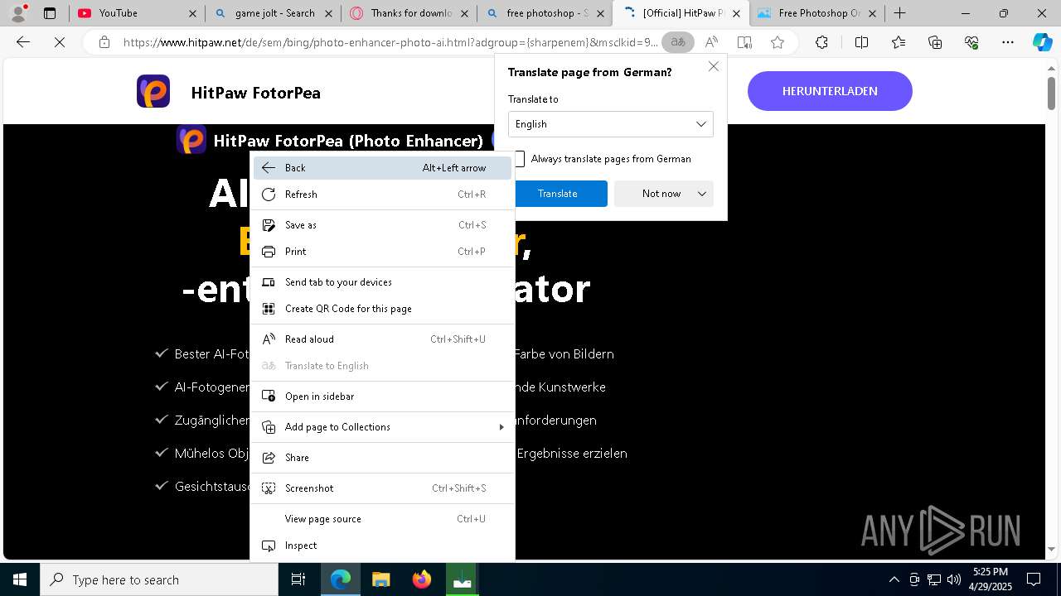Open Collections icon in toolbar

pos(935,42)
